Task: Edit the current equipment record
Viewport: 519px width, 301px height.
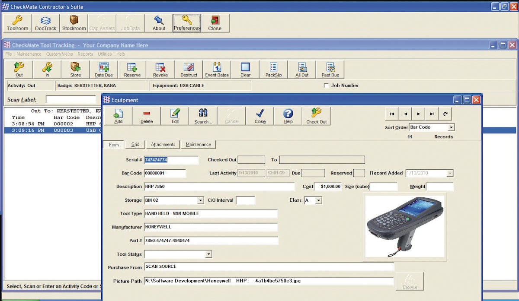Action: (175, 115)
